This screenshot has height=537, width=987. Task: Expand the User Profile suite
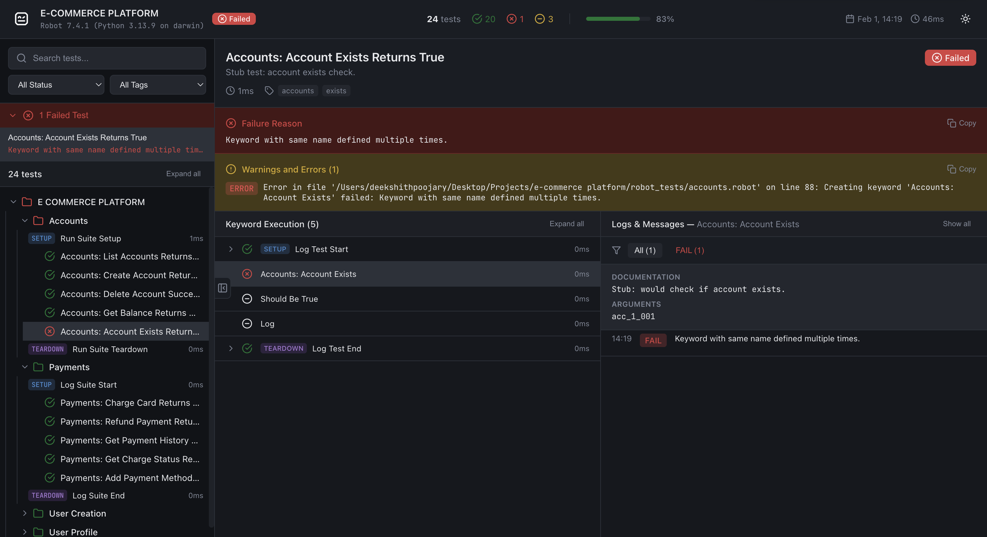pos(25,532)
